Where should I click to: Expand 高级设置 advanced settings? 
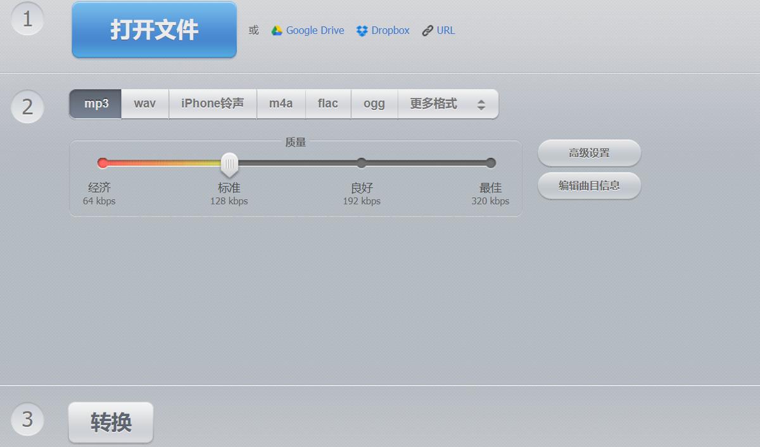[x=589, y=153]
